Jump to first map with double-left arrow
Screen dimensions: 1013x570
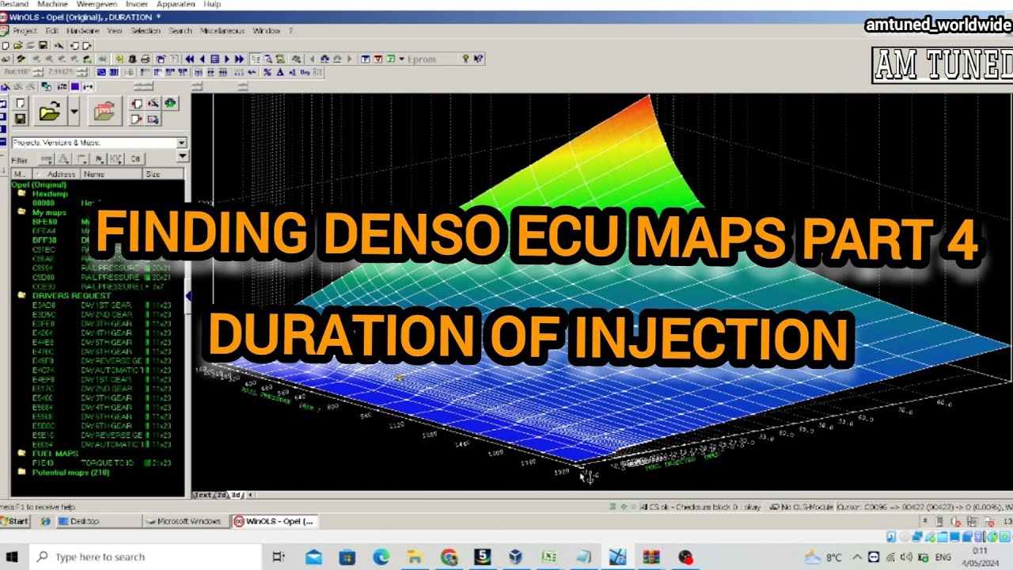(190, 59)
